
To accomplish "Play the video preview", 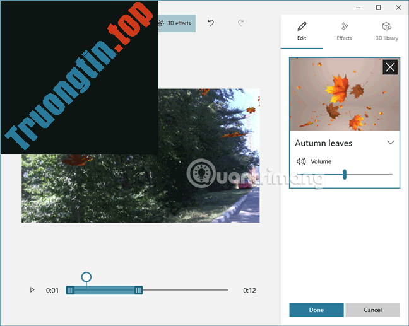I will pos(32,290).
